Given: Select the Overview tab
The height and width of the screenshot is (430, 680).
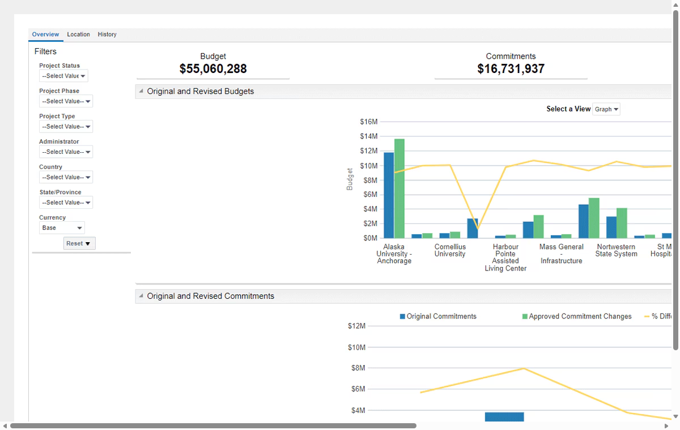Looking at the screenshot, I should point(45,35).
